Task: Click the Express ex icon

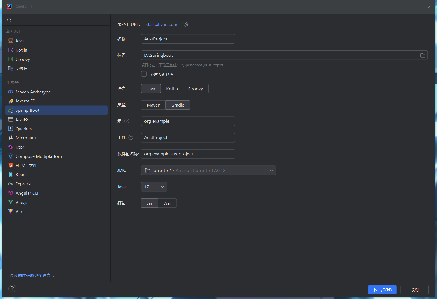Action: (11, 184)
